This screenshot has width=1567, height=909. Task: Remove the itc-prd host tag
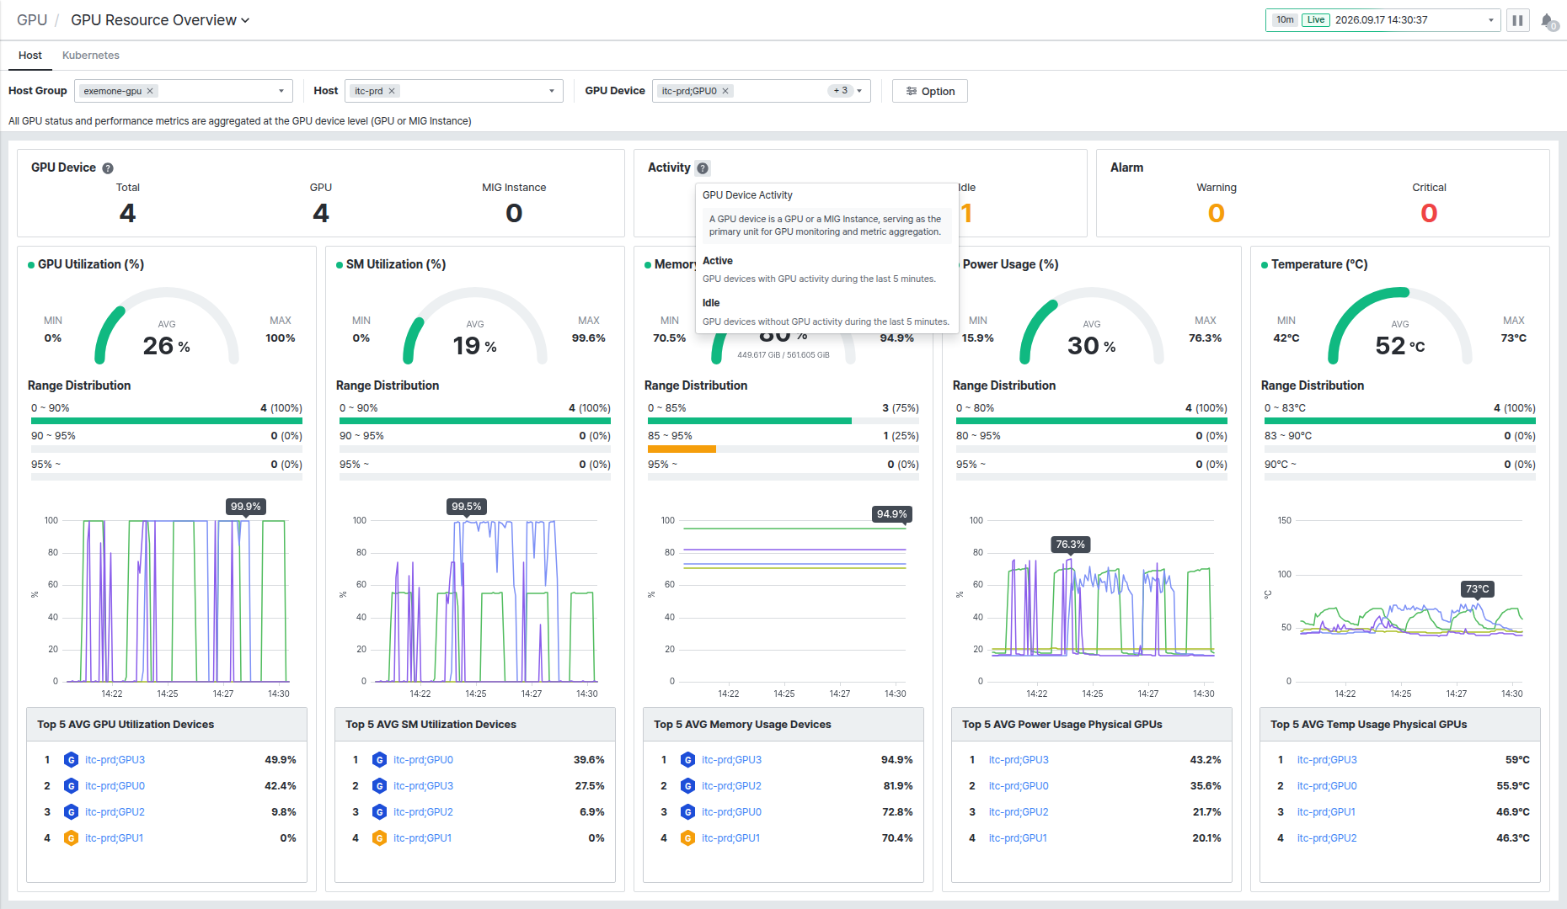(x=392, y=91)
